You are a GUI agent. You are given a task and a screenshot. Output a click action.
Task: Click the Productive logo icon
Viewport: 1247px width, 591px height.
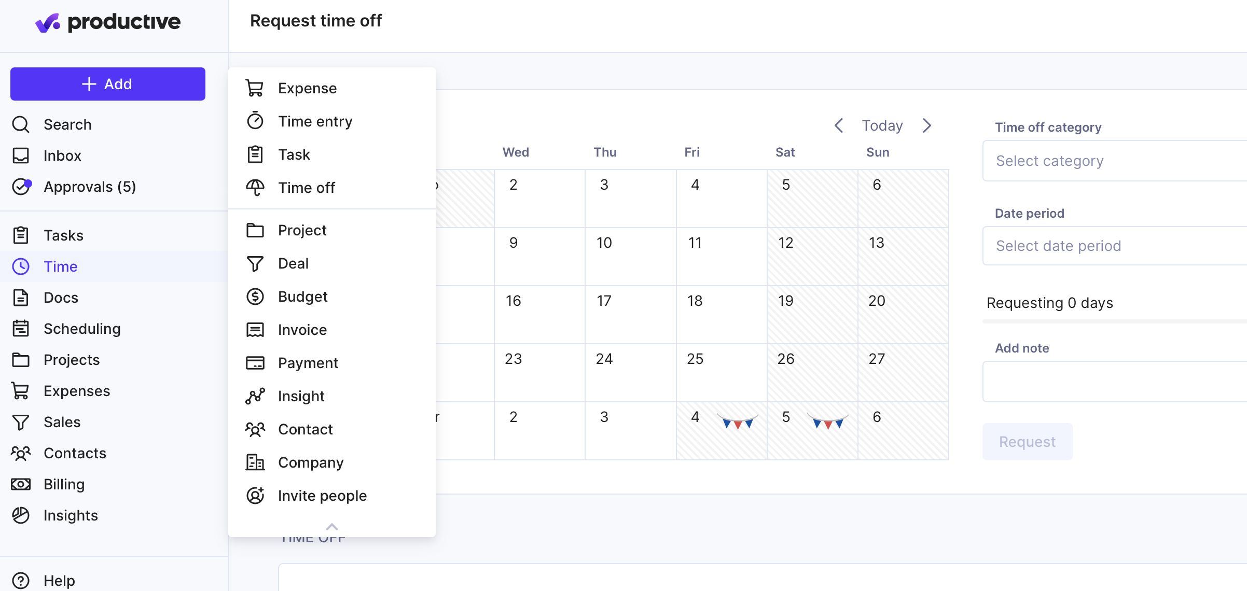pyautogui.click(x=47, y=22)
